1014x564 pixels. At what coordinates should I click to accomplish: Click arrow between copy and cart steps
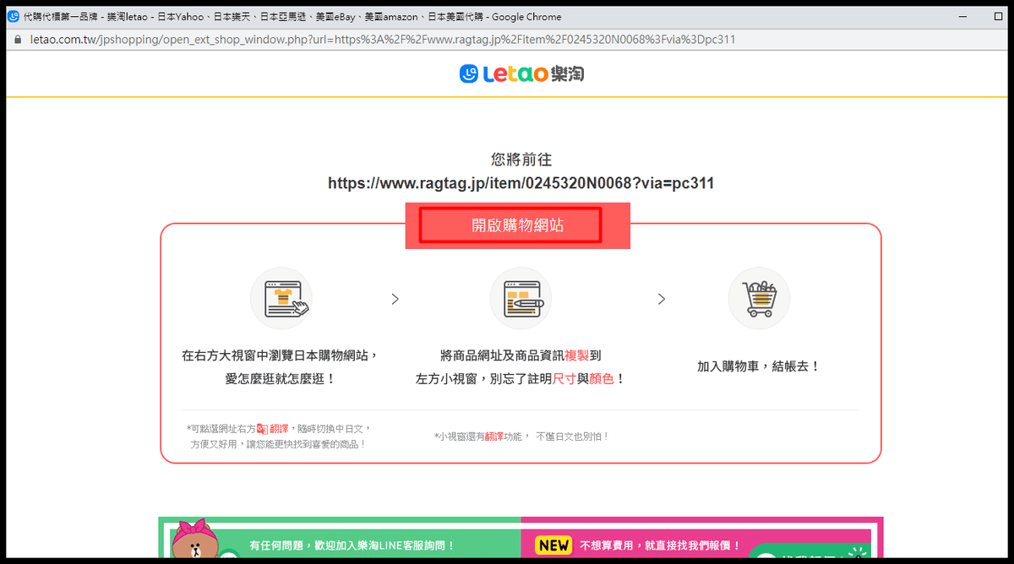(x=662, y=299)
